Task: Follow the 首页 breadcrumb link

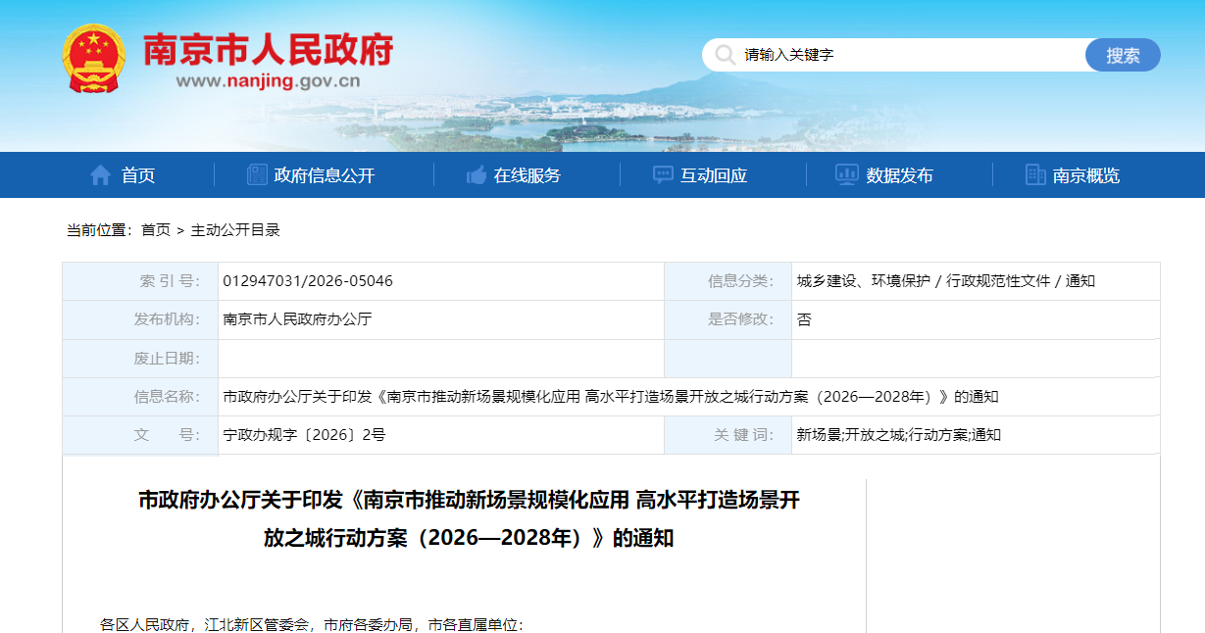Action: (x=155, y=230)
